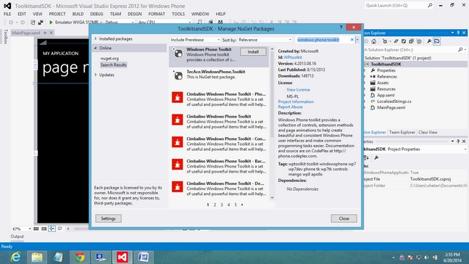Select Search Results under Online
469x264 pixels.
tap(114, 65)
